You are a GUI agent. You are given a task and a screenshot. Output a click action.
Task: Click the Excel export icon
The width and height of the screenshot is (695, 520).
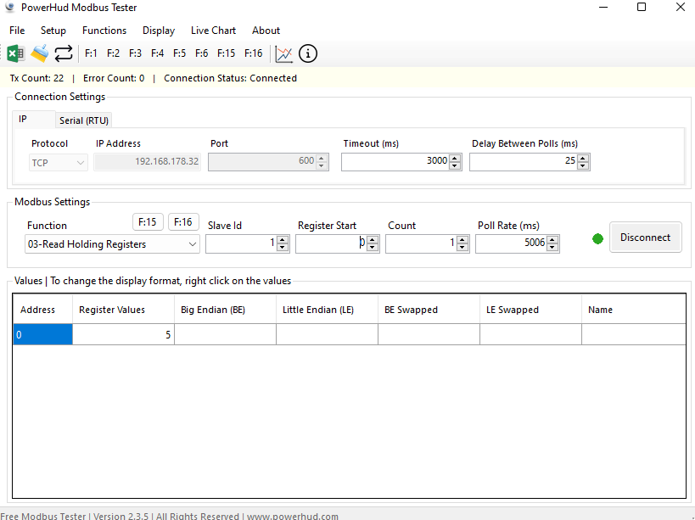[x=15, y=53]
